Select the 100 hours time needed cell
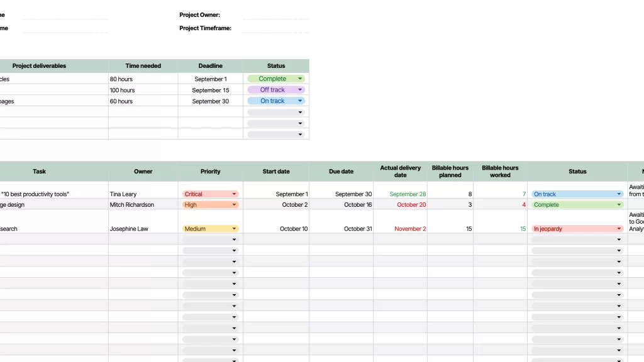The image size is (644, 362). point(143,90)
